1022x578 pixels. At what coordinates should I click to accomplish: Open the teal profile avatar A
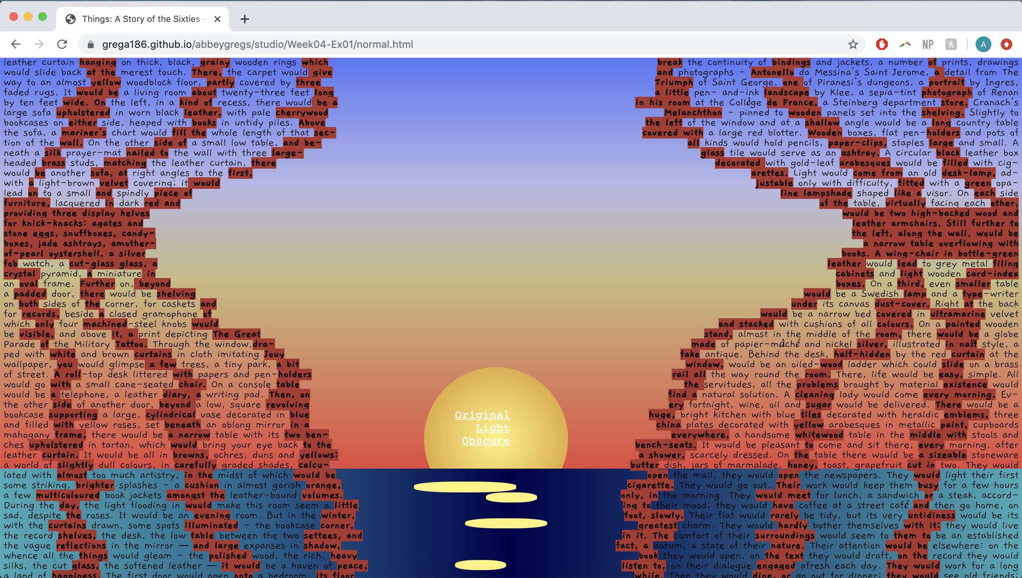[983, 44]
